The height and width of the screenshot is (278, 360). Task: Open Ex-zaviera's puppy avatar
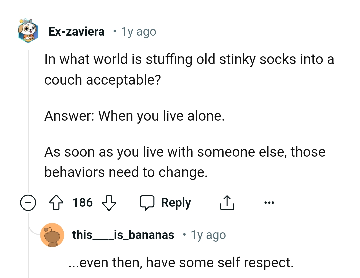(x=28, y=31)
